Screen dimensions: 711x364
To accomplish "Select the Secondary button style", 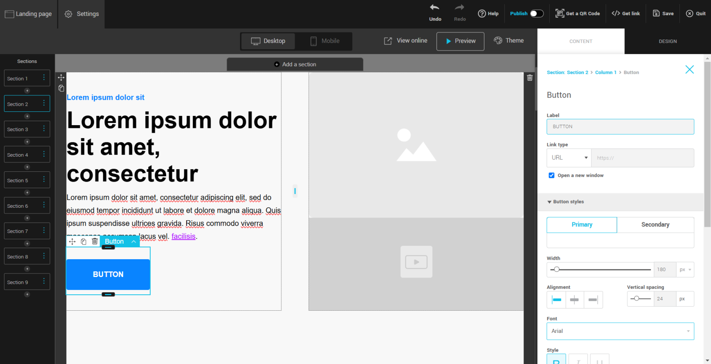I will point(655,225).
